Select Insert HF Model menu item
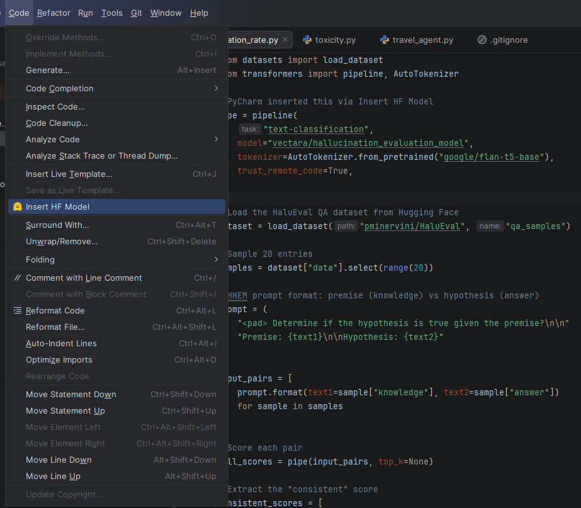Screen dimensions: 581x508 (116, 206)
